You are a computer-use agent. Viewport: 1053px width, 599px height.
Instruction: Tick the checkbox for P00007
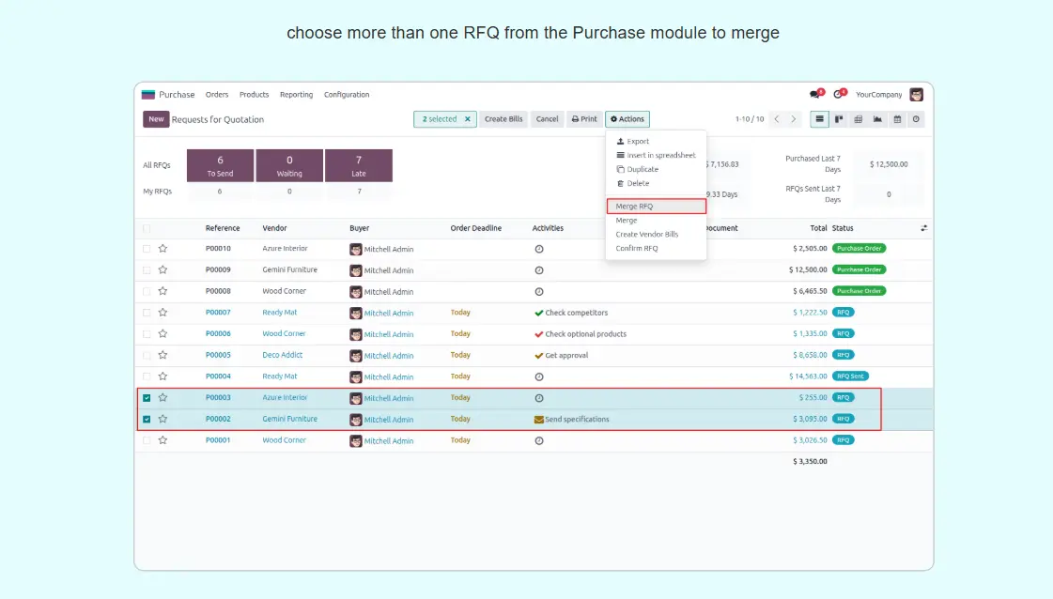tap(147, 313)
